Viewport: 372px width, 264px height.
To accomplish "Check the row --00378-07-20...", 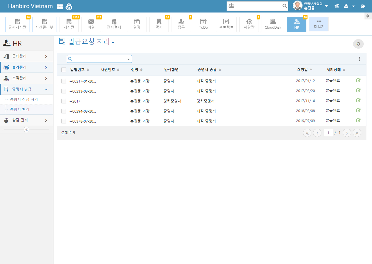I will pyautogui.click(x=64, y=121).
